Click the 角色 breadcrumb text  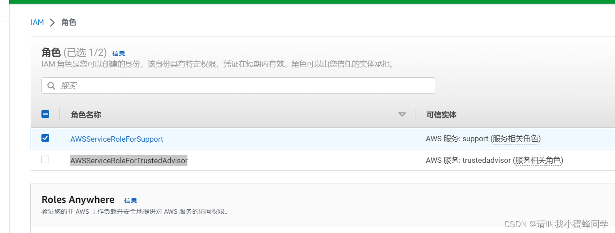click(68, 22)
